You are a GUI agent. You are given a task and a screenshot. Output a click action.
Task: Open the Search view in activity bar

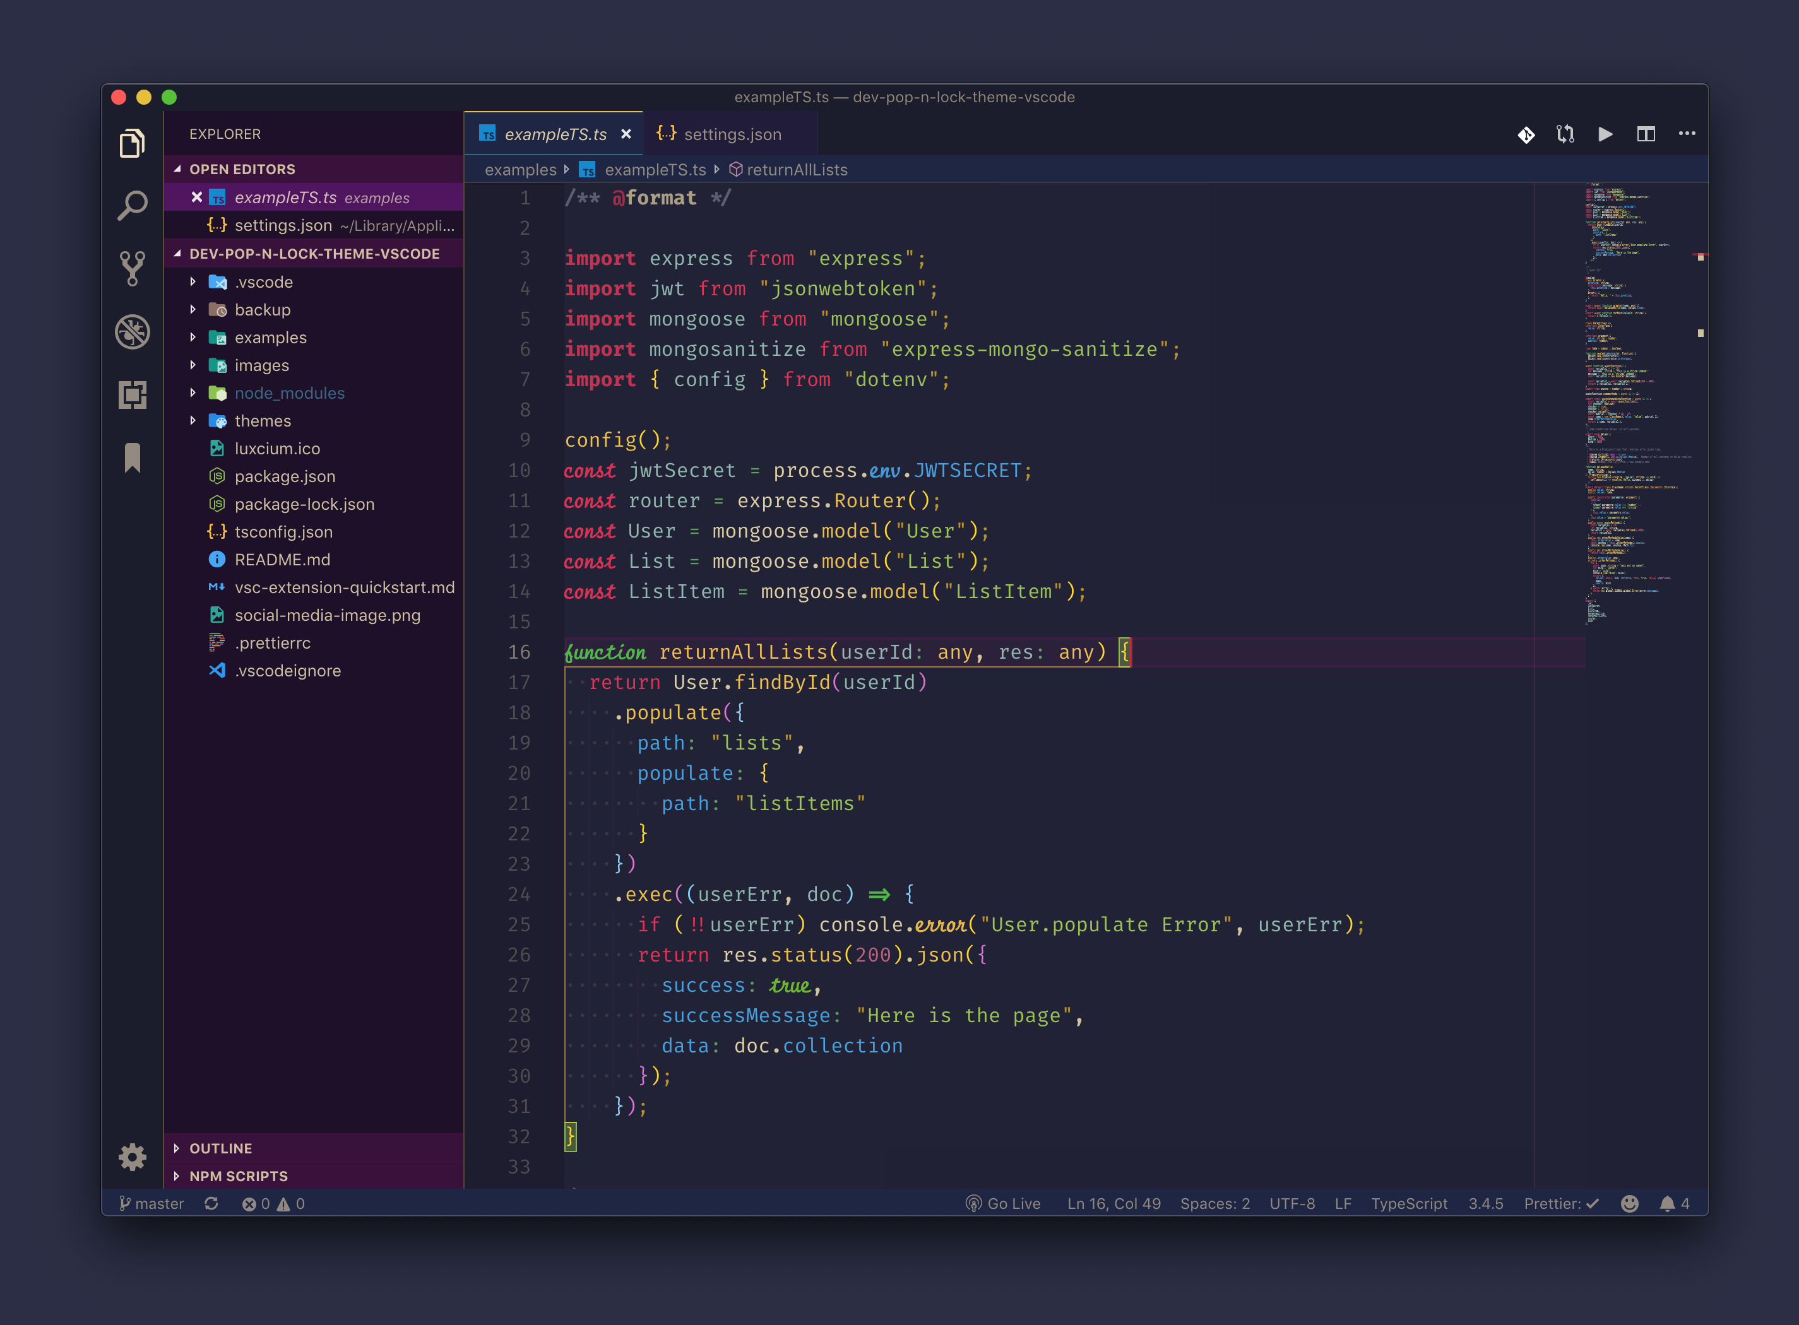click(133, 205)
